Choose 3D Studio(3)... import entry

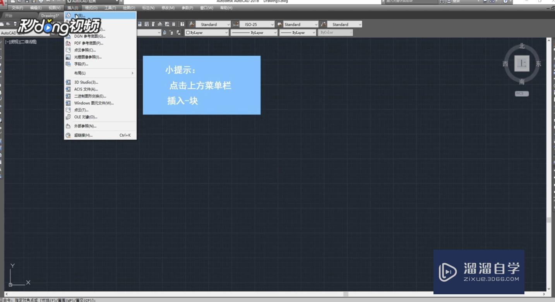pos(100,82)
